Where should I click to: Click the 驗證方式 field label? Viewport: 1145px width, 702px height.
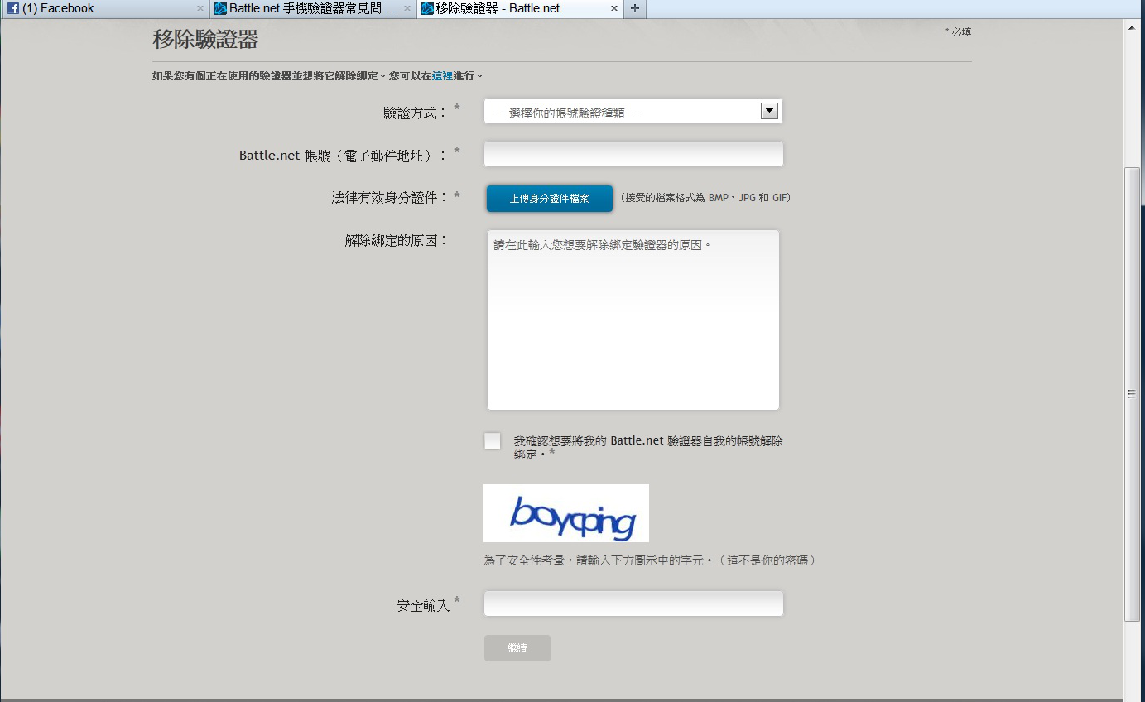[x=416, y=113]
